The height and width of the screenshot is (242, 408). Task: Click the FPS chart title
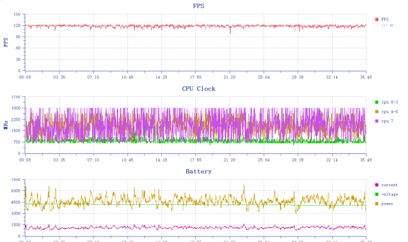pyautogui.click(x=198, y=6)
